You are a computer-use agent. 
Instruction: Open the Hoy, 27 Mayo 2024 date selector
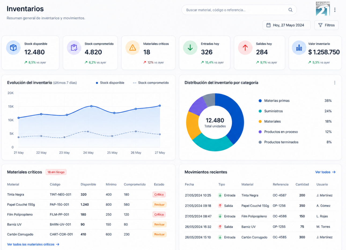286,25
